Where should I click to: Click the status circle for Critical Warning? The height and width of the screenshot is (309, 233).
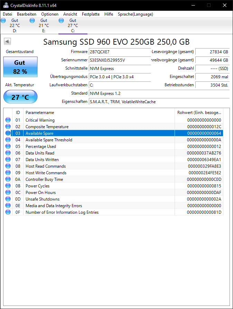[x=8, y=120]
